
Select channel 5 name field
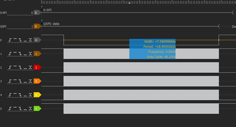pyautogui.click(x=1, y=109)
